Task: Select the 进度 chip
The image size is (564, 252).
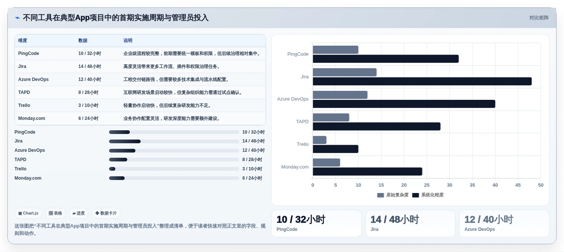Action: point(78,213)
